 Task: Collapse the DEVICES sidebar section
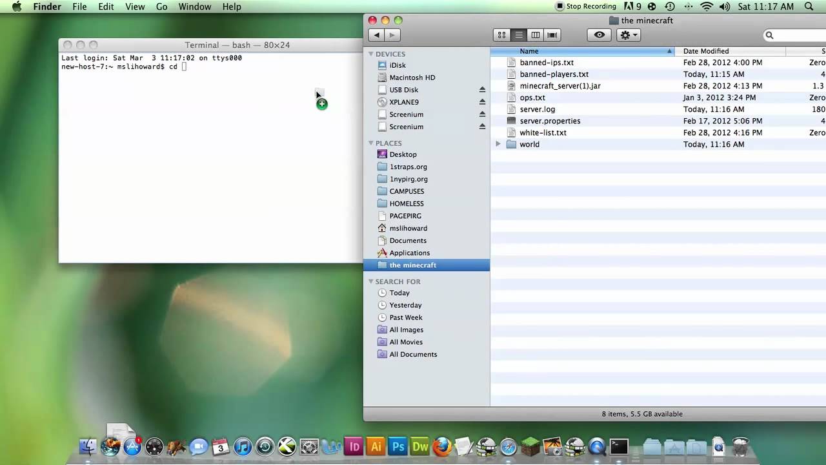pos(371,54)
